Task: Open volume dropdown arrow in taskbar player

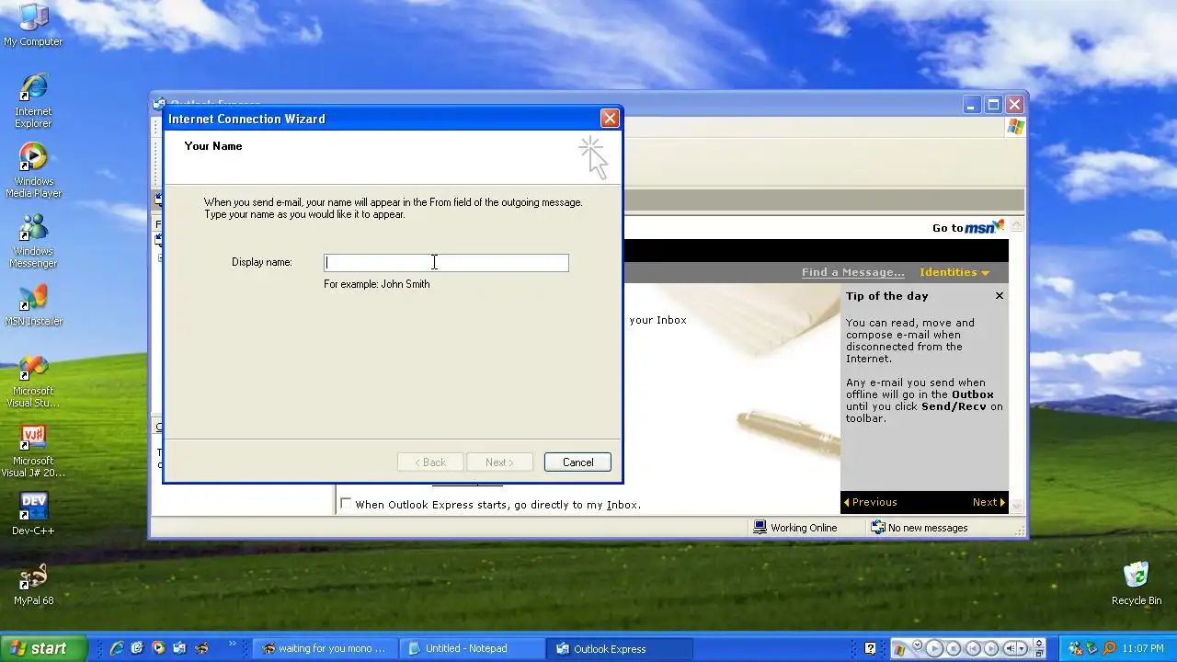Action: pos(1022,648)
